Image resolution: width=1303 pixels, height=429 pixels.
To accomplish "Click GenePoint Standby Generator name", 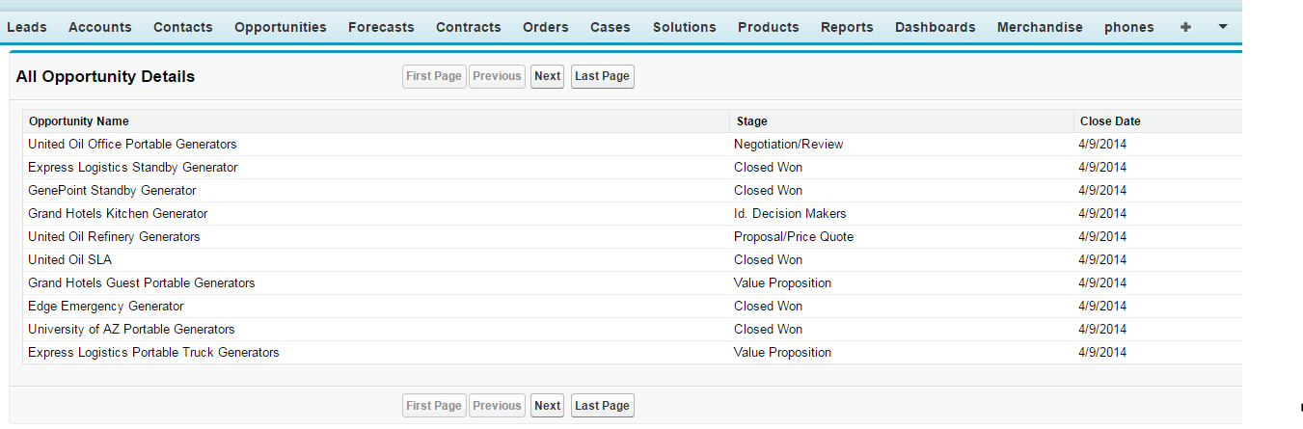I will point(112,191).
